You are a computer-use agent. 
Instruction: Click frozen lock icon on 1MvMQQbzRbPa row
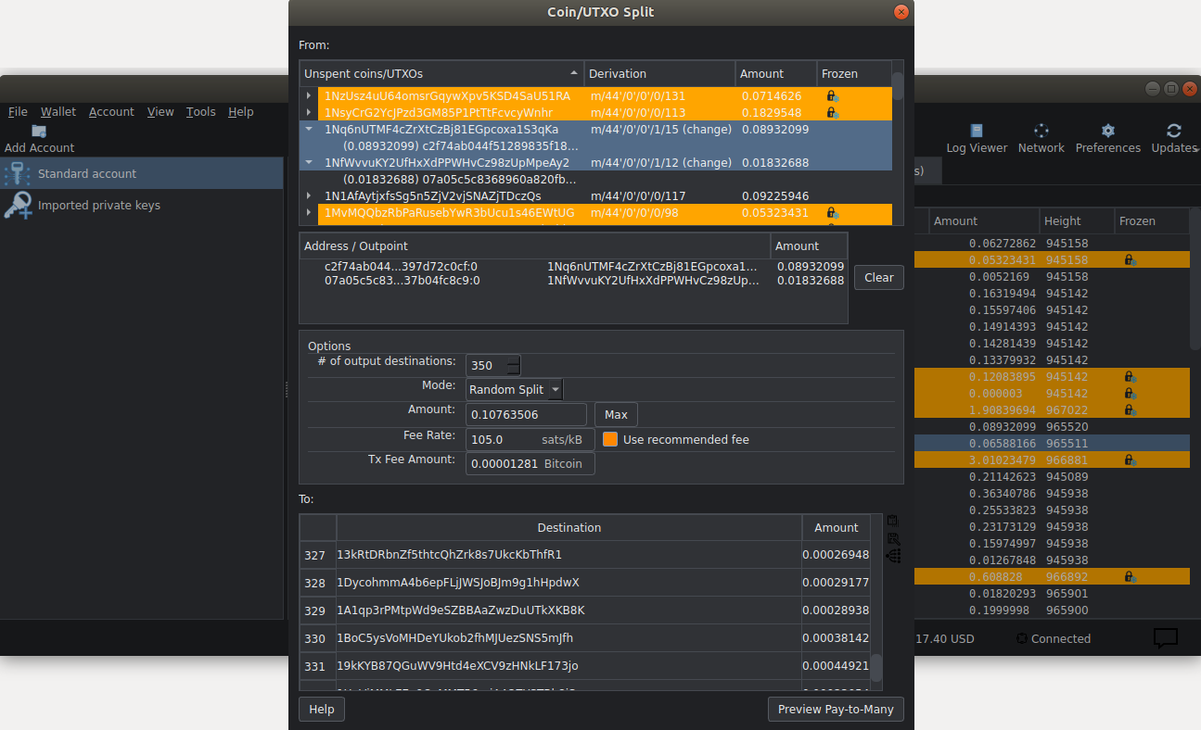point(833,212)
